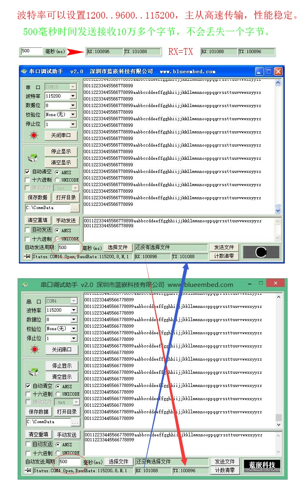Focus 自动发送周期 field in upper window
304x487 pixels.
point(69,247)
